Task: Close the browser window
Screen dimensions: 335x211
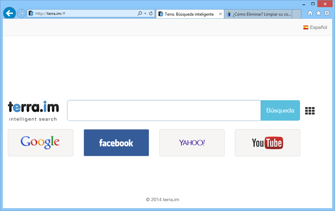Action: click(325, 4)
